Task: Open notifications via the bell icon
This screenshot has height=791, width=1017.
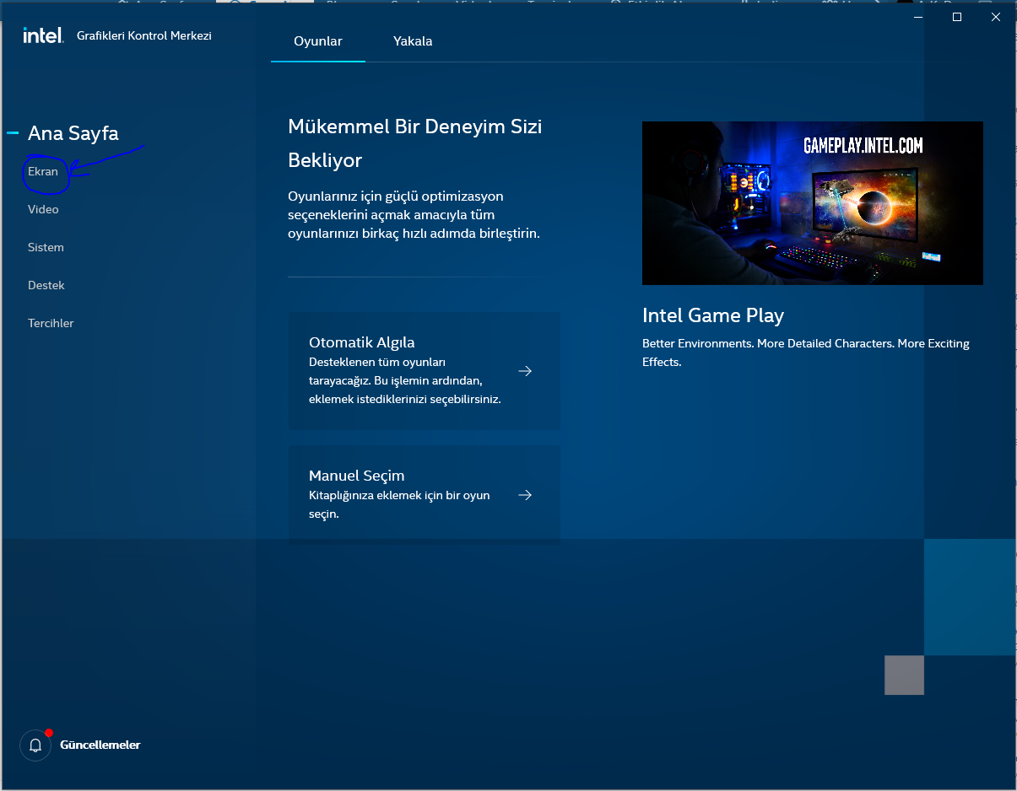Action: click(x=35, y=745)
